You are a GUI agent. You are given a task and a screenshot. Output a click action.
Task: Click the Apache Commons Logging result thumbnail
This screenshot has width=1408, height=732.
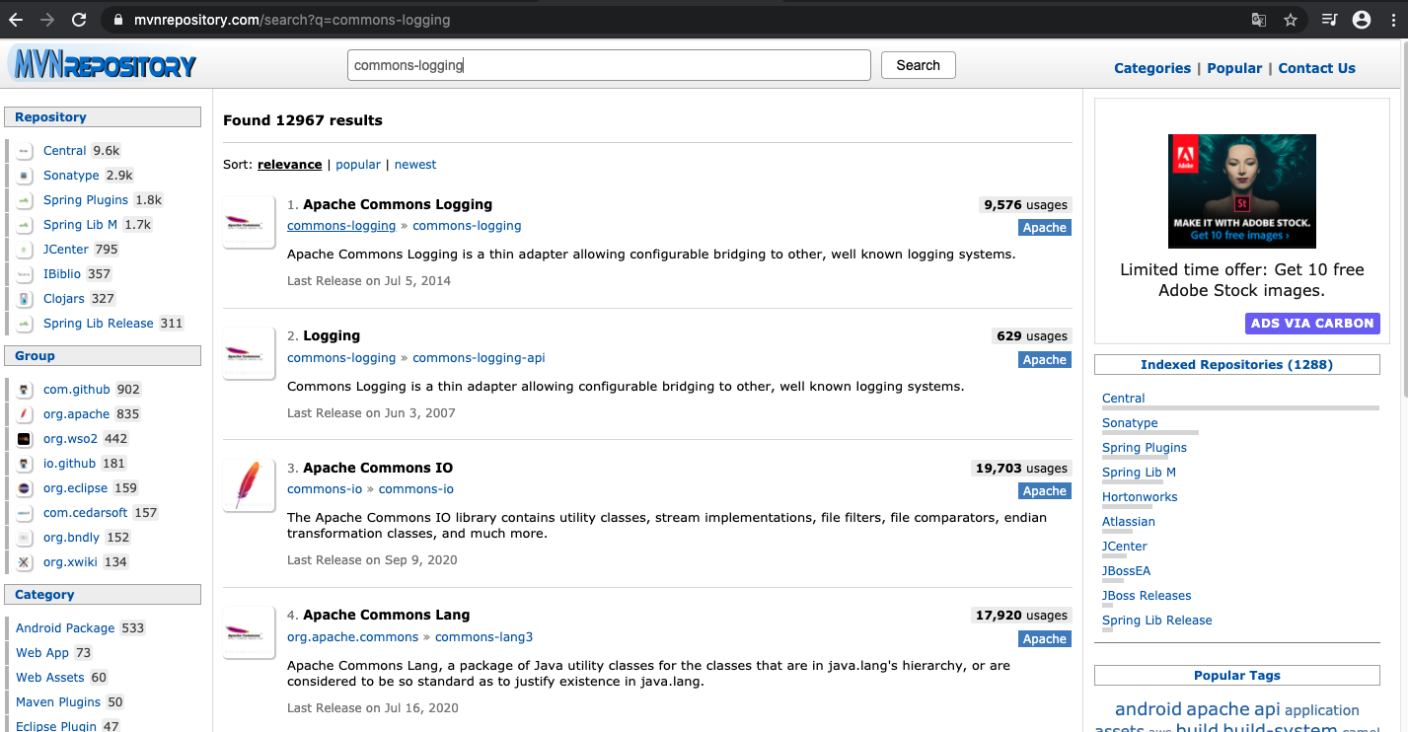pos(249,222)
